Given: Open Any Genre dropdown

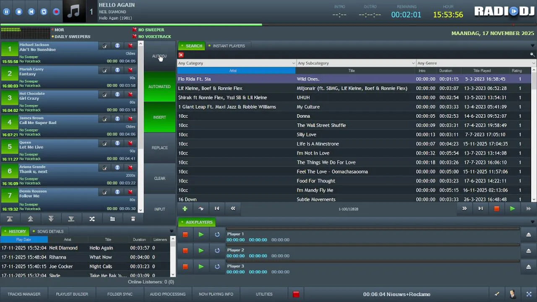Looking at the screenshot, I should click(476, 63).
